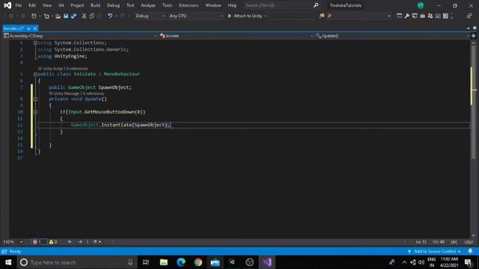
Task: Open File Explorer from the taskbar
Action: tap(164, 262)
